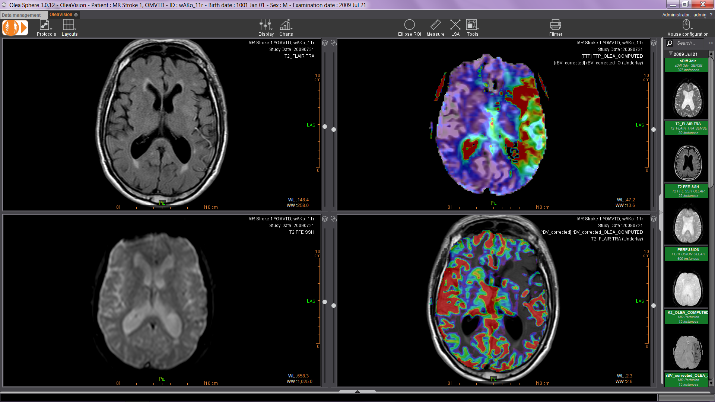Open the Filmer print tool
Image resolution: width=715 pixels, height=402 pixels.
click(x=555, y=25)
